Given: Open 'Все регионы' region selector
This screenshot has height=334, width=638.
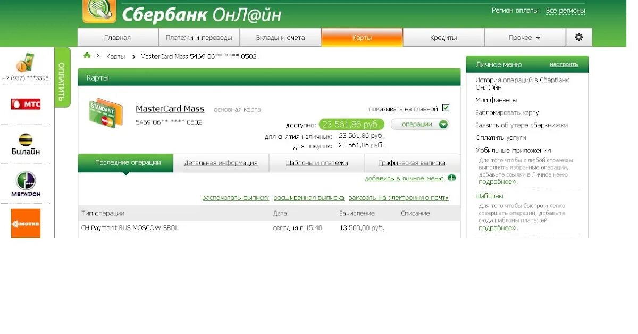Looking at the screenshot, I should [565, 11].
